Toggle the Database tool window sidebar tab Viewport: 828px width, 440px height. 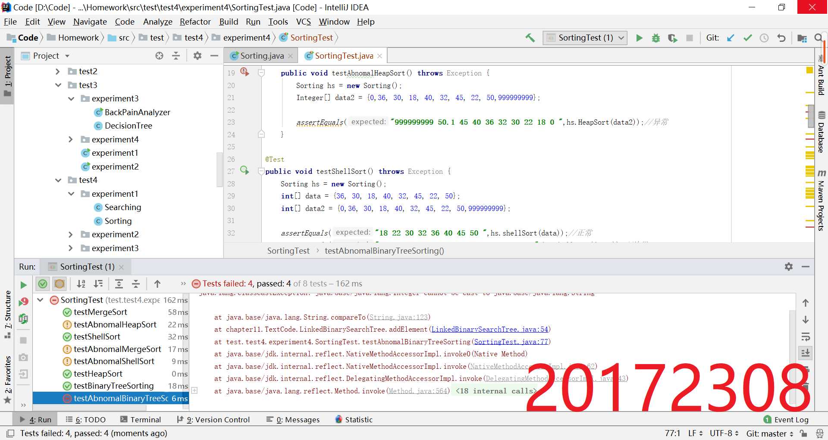tap(821, 132)
